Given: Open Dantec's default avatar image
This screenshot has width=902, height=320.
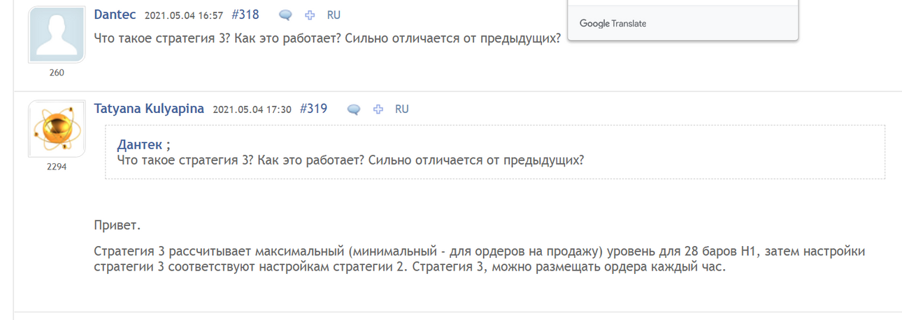Looking at the screenshot, I should pyautogui.click(x=57, y=34).
